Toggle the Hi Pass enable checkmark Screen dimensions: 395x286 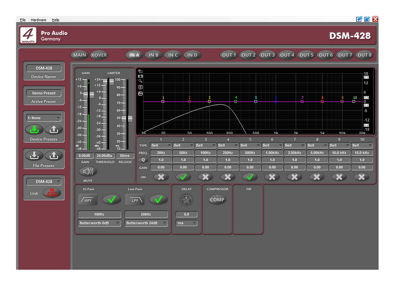pyautogui.click(x=112, y=200)
